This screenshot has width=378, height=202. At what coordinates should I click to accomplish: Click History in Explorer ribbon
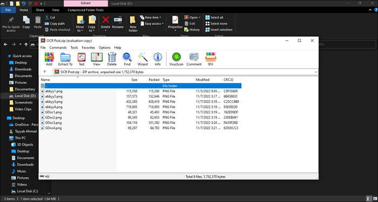point(192,30)
